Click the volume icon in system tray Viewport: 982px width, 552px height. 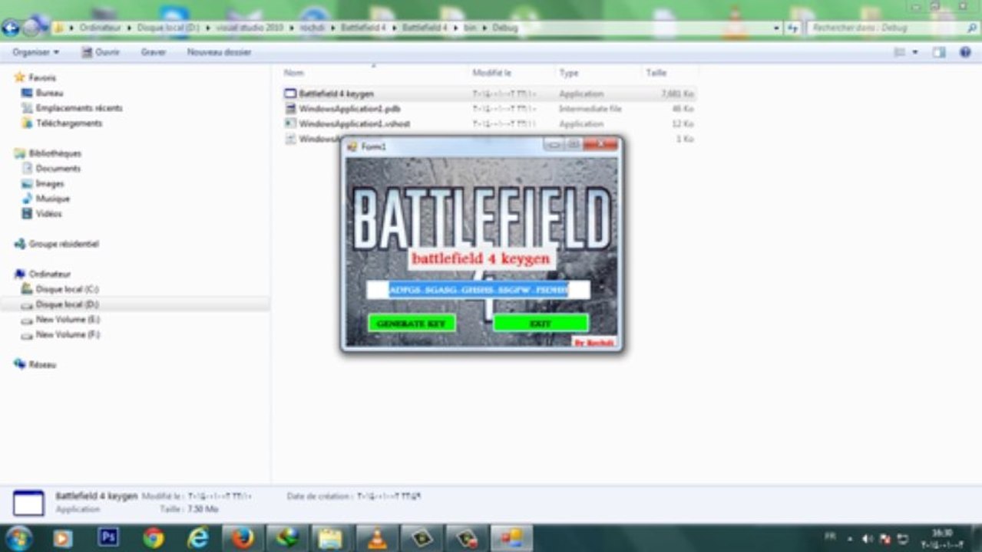coord(868,538)
